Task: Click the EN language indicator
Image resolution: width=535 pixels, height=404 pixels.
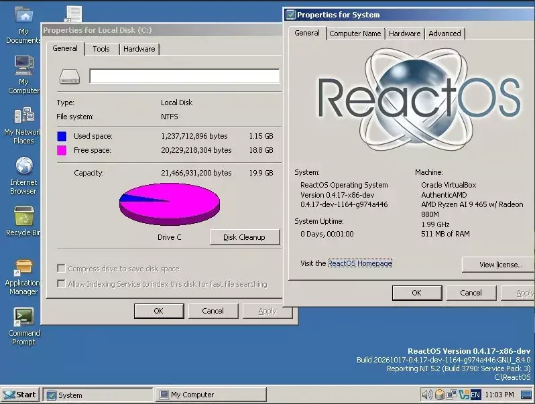Action: tap(475, 395)
